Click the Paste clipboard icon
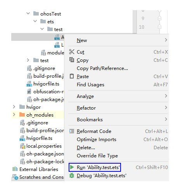 click(72, 76)
